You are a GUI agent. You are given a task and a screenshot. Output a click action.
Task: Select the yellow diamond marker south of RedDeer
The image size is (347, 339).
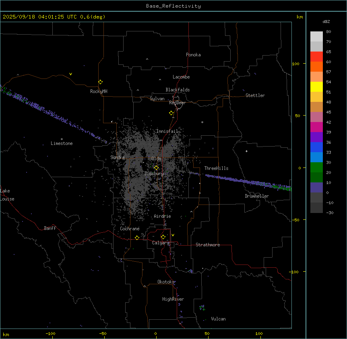[x=171, y=113]
